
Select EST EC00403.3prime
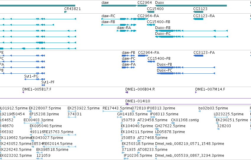point(33,123)
